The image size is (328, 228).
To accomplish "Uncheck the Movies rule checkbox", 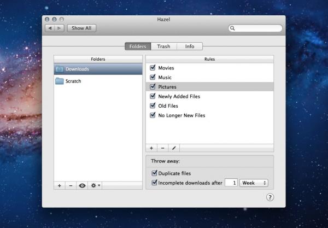I will 153,68.
